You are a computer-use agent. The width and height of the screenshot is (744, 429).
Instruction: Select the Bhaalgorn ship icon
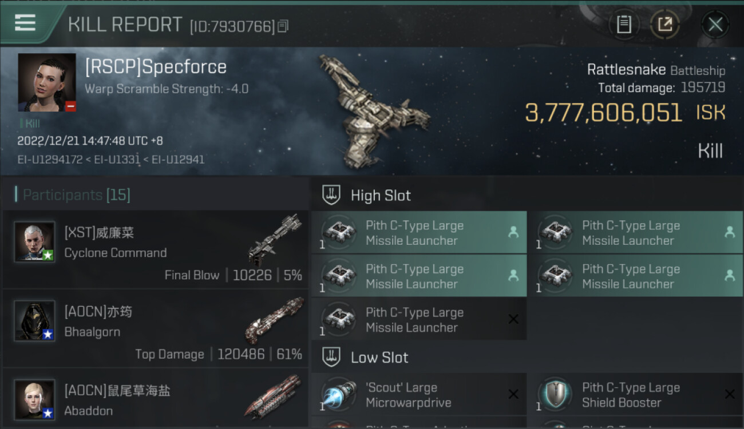click(274, 320)
